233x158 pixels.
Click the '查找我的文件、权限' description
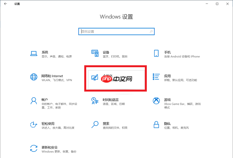pyautogui.click(x=115, y=128)
